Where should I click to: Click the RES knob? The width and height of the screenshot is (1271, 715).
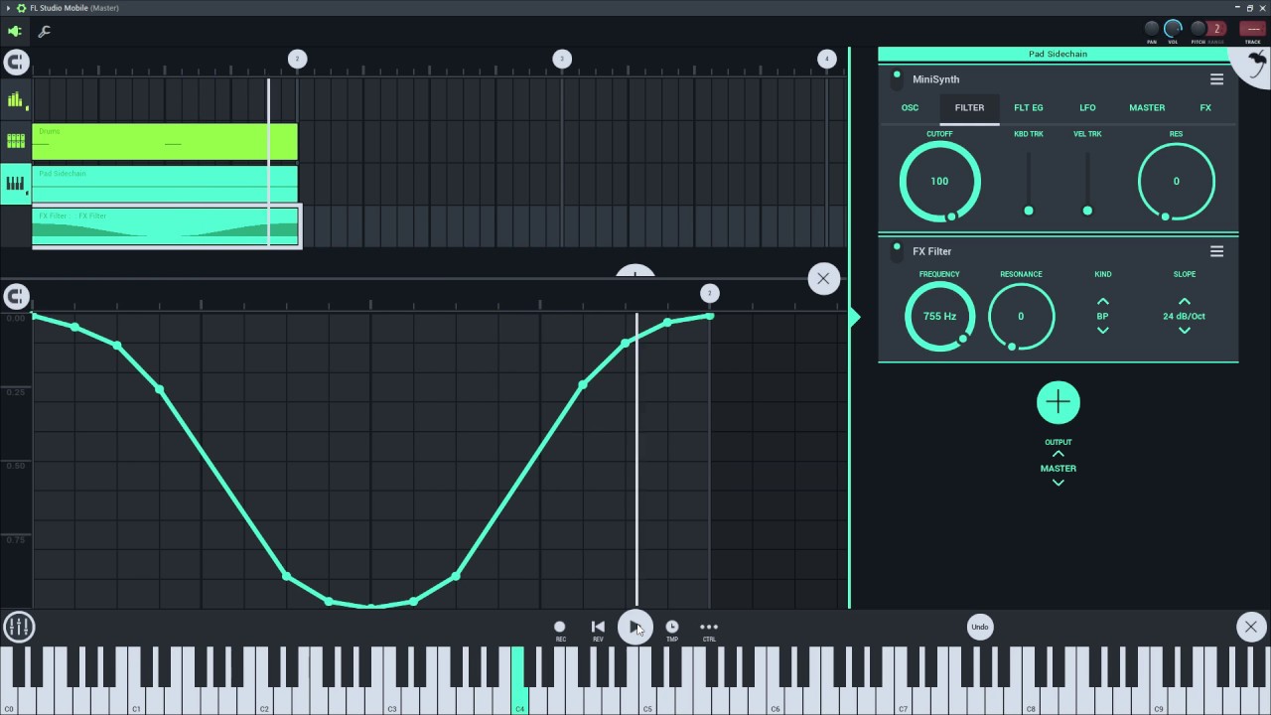(1176, 182)
